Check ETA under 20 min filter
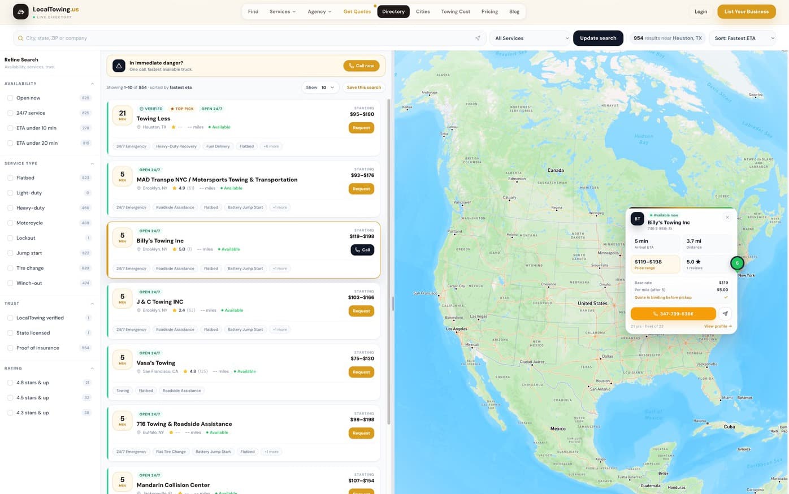Image resolution: width=789 pixels, height=494 pixels. pos(10,143)
